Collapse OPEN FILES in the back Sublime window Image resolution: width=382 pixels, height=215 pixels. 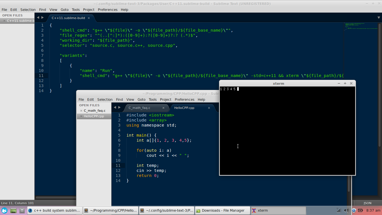(12, 15)
